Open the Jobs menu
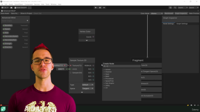 42,4
